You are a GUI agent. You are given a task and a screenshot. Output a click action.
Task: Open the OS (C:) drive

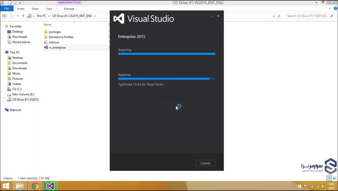pyautogui.click(x=17, y=89)
